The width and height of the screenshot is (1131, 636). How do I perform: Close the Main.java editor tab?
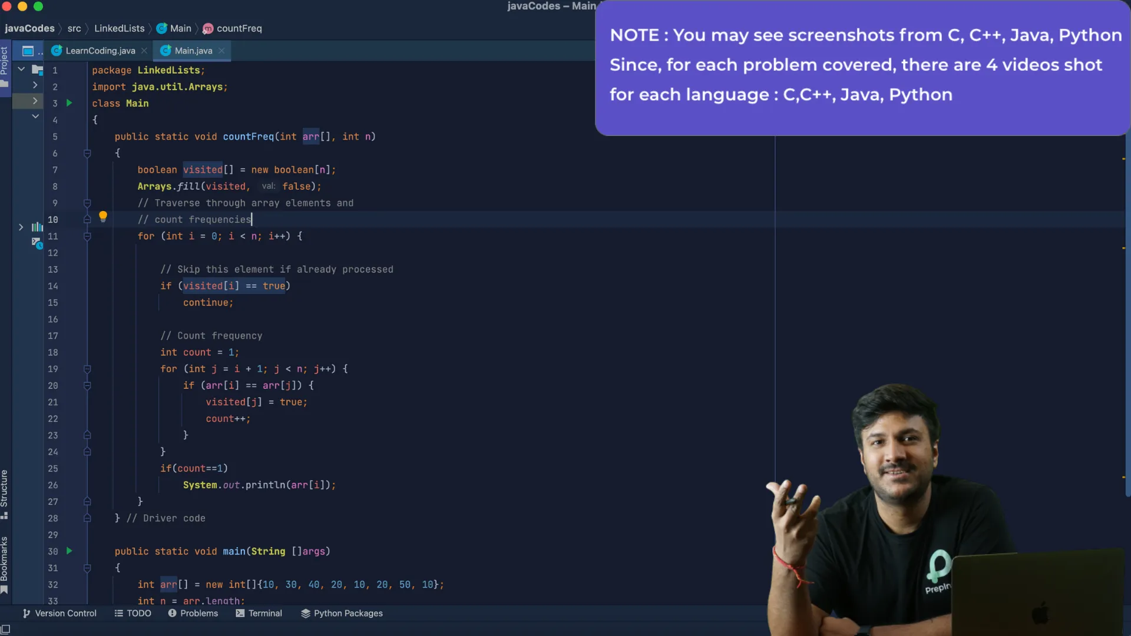click(x=221, y=51)
